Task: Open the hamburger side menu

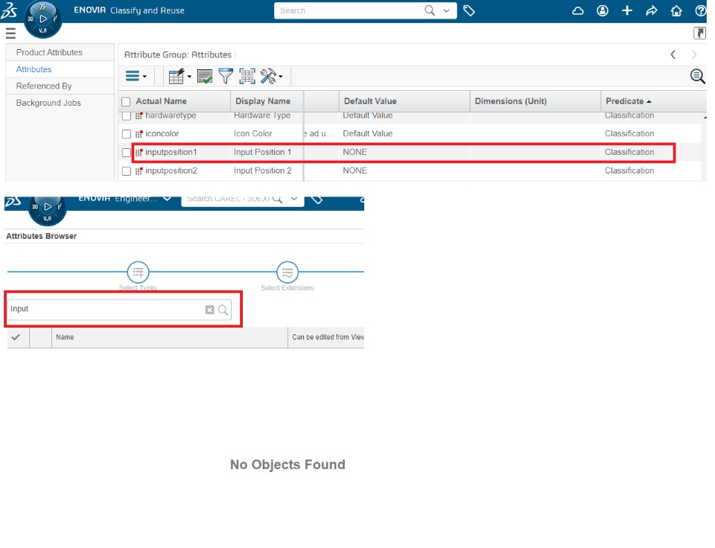Action: click(10, 34)
